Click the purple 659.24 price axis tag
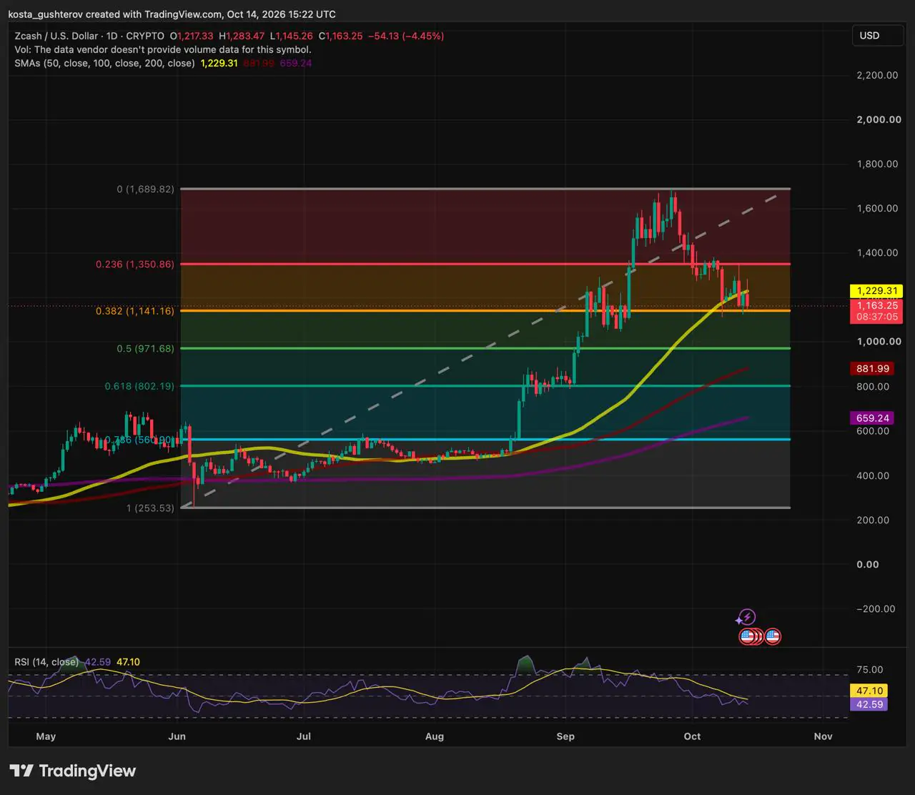Image resolution: width=915 pixels, height=795 pixels. (874, 418)
